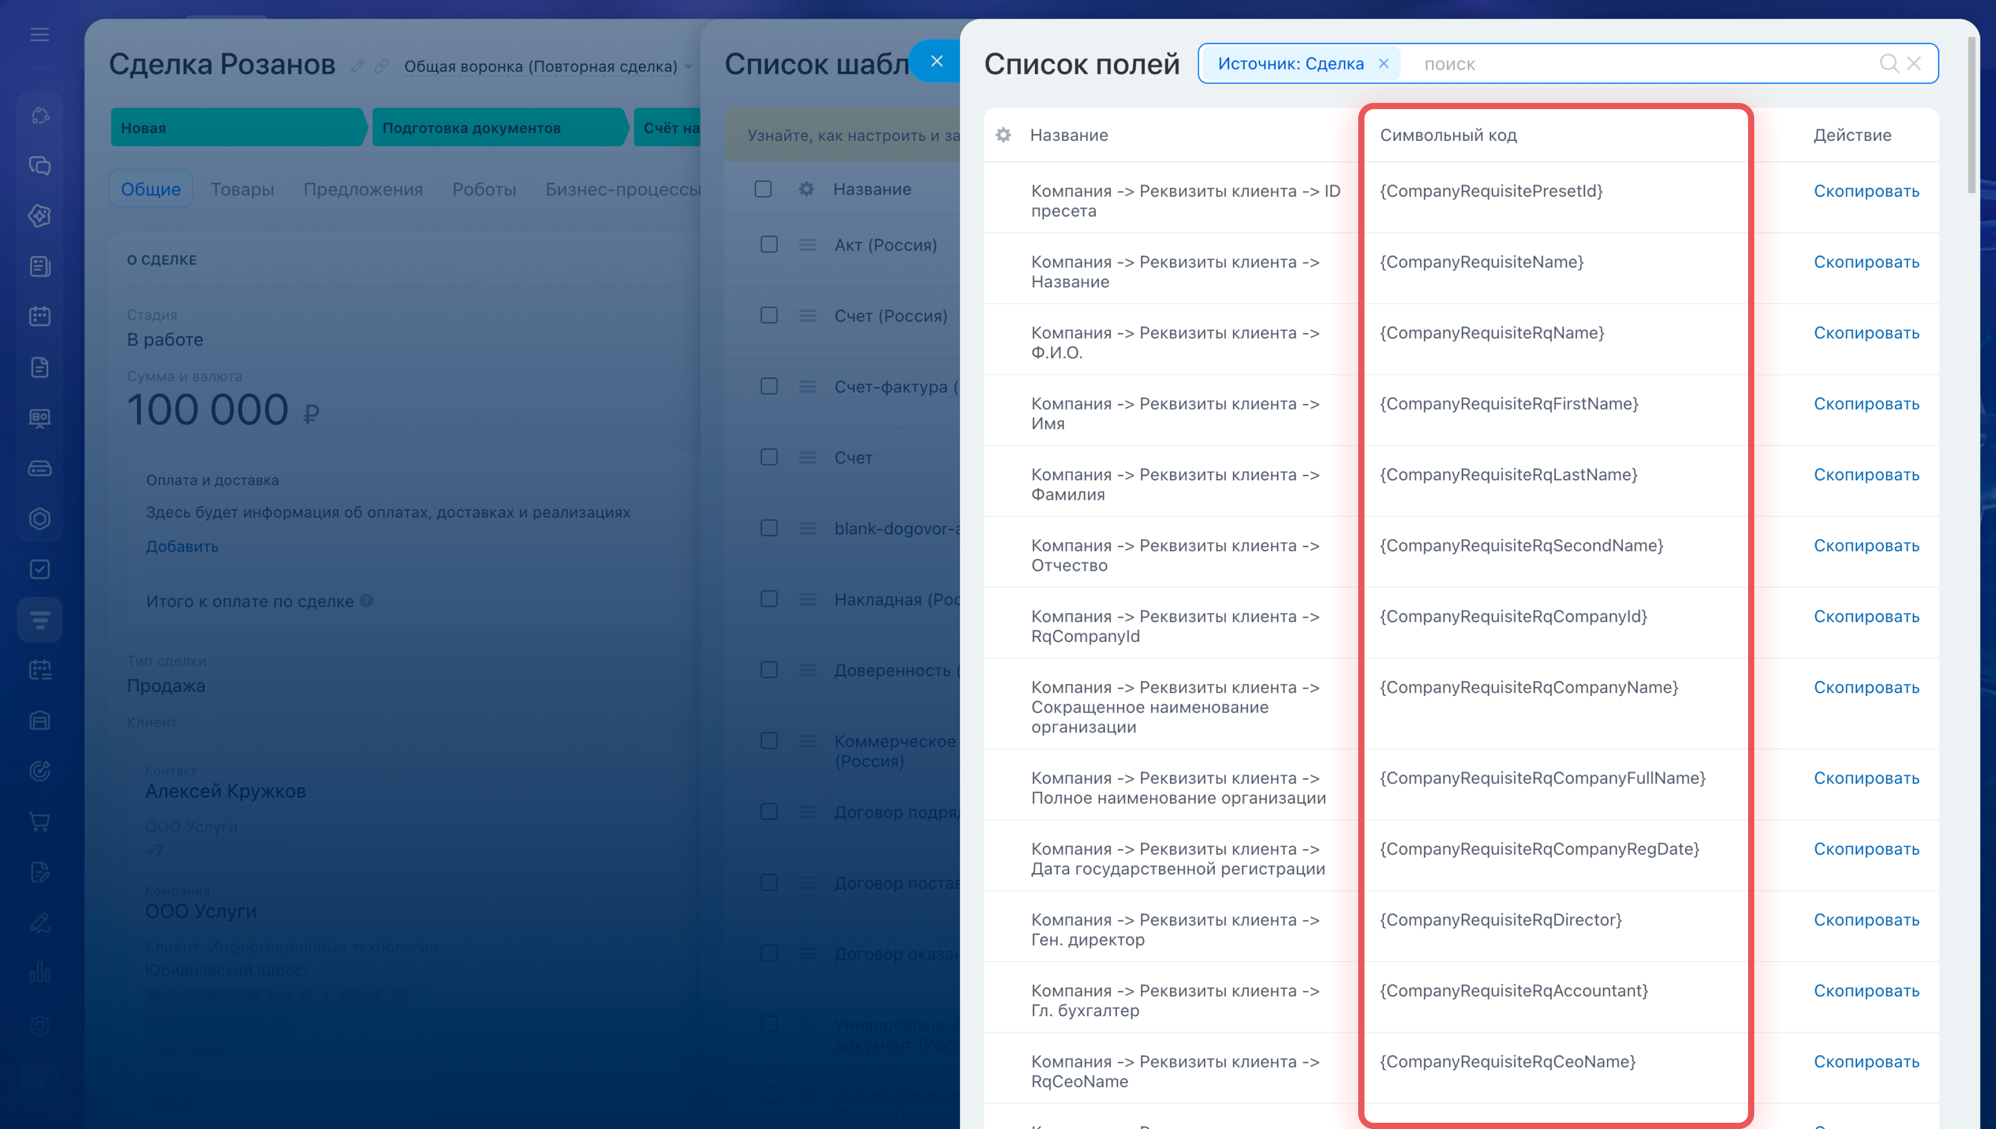Check the Акт (Россия) template checkbox

pyautogui.click(x=769, y=244)
